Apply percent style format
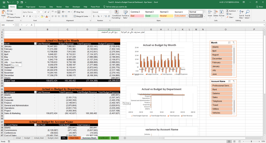Viewport: 266px width, 143px height. coord(98,16)
